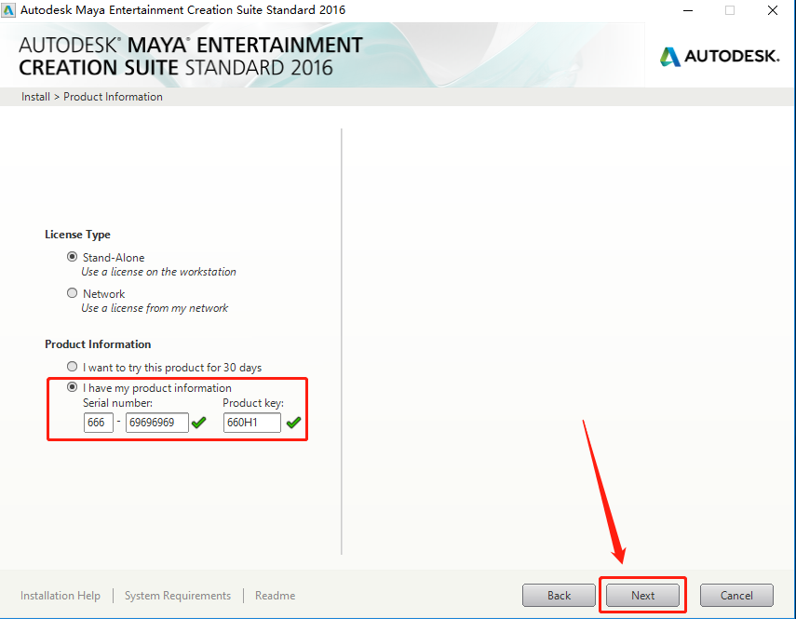Click the 'Product key:' label
Image resolution: width=796 pixels, height=619 pixels.
(x=253, y=403)
